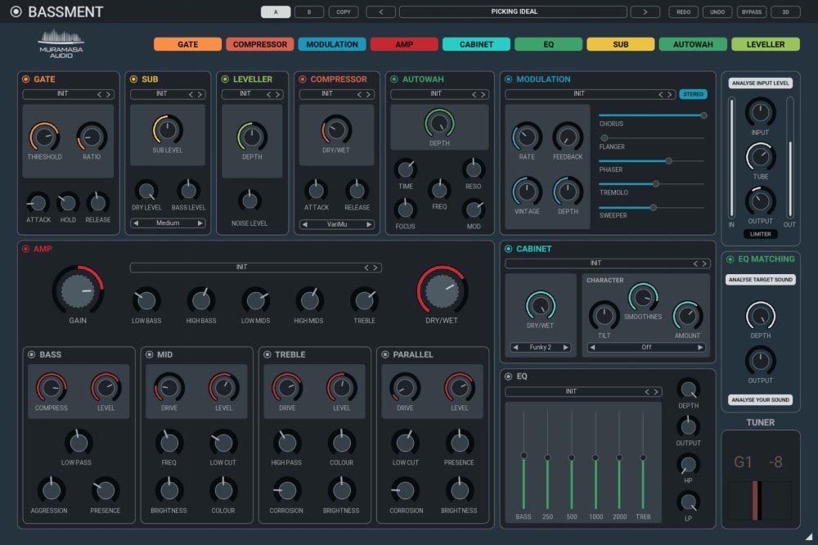Toggle the GATE module power icon

point(25,79)
